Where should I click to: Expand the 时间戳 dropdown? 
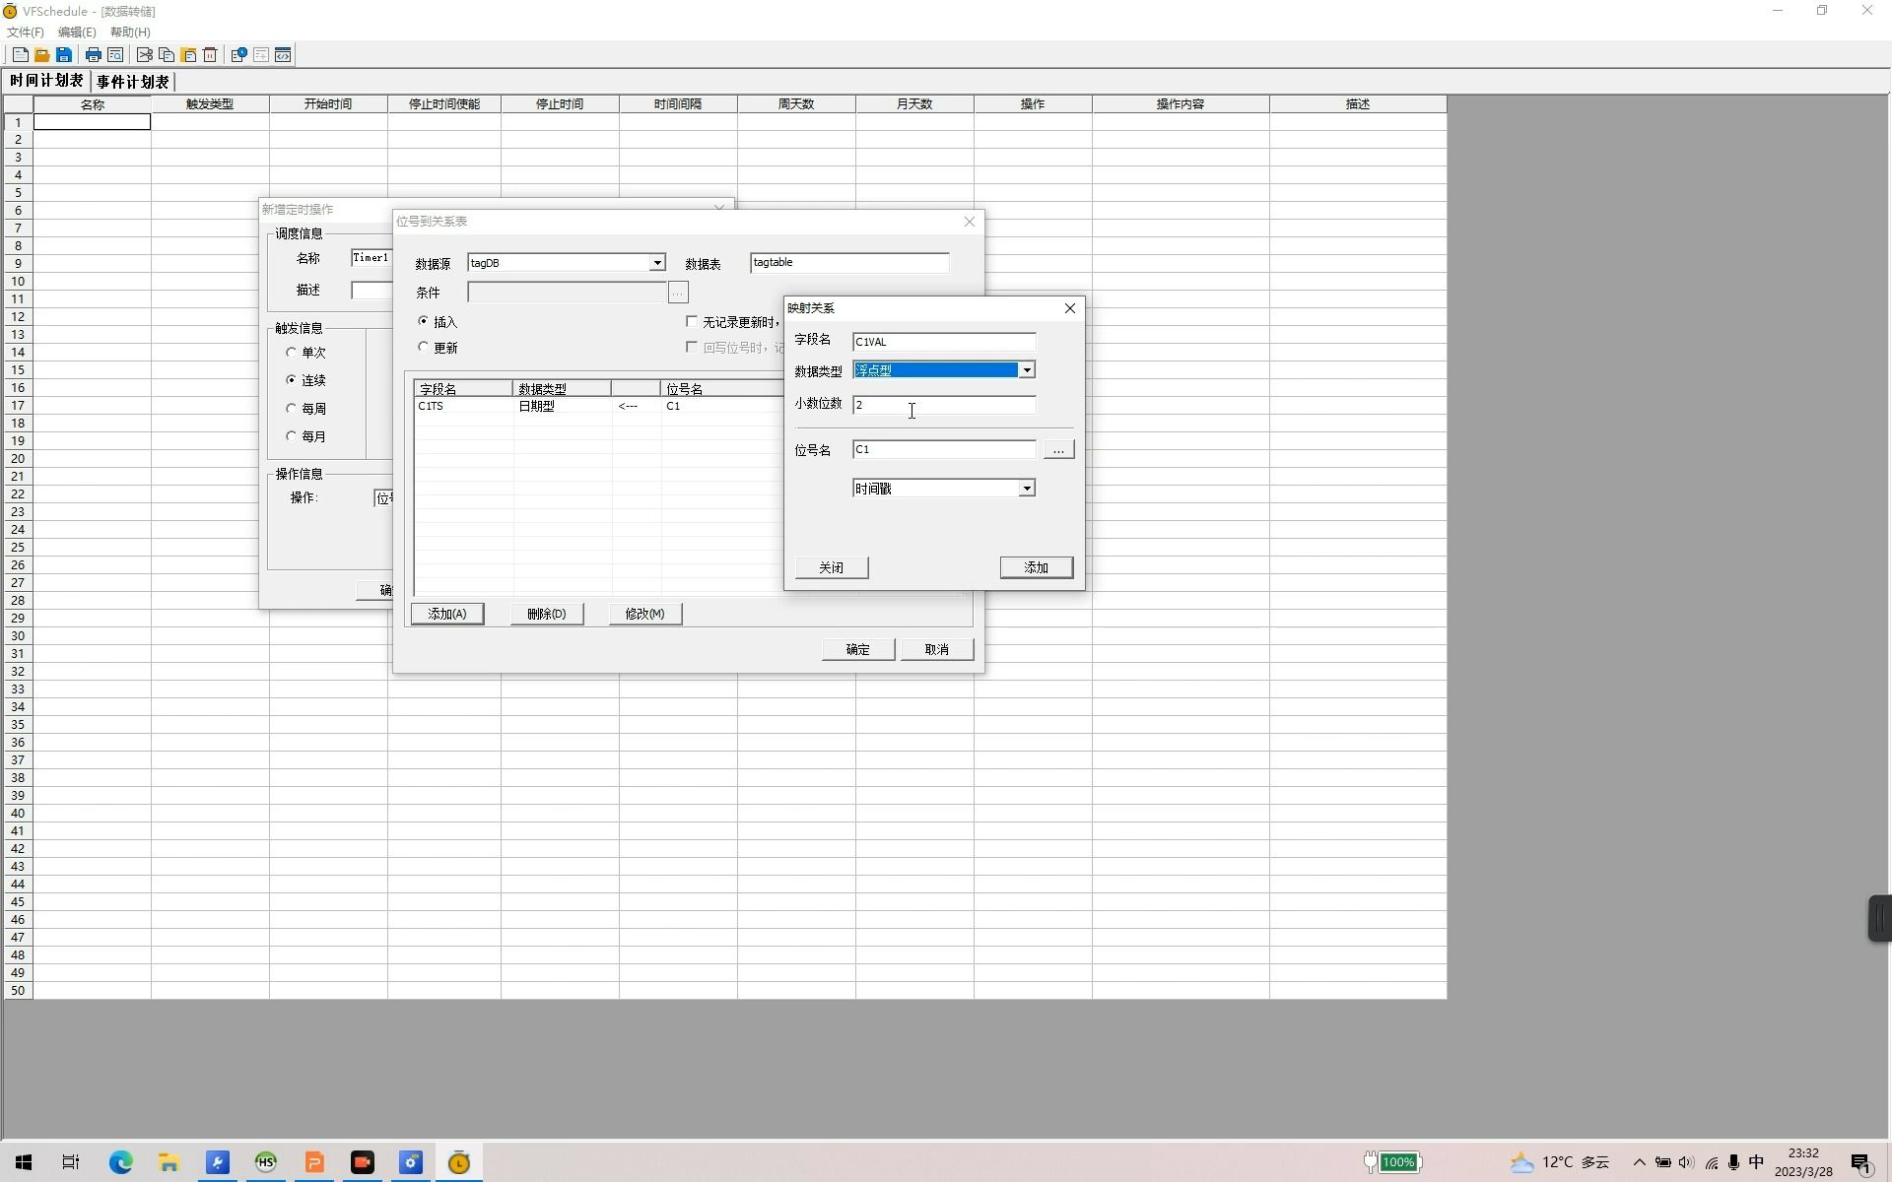pos(1027,489)
